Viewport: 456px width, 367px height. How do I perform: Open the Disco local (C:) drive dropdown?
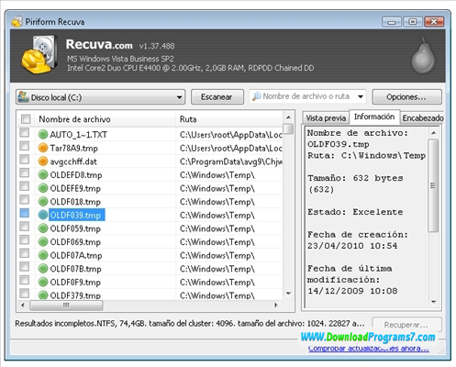(x=101, y=97)
